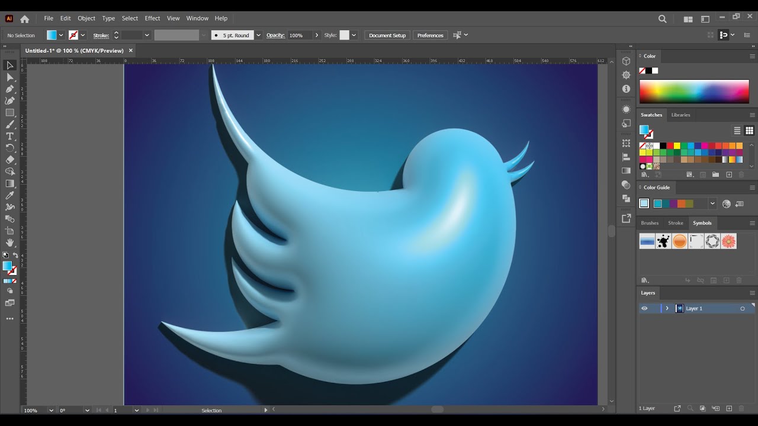The image size is (758, 426).
Task: Switch to the Stroke tab
Action: (676, 223)
